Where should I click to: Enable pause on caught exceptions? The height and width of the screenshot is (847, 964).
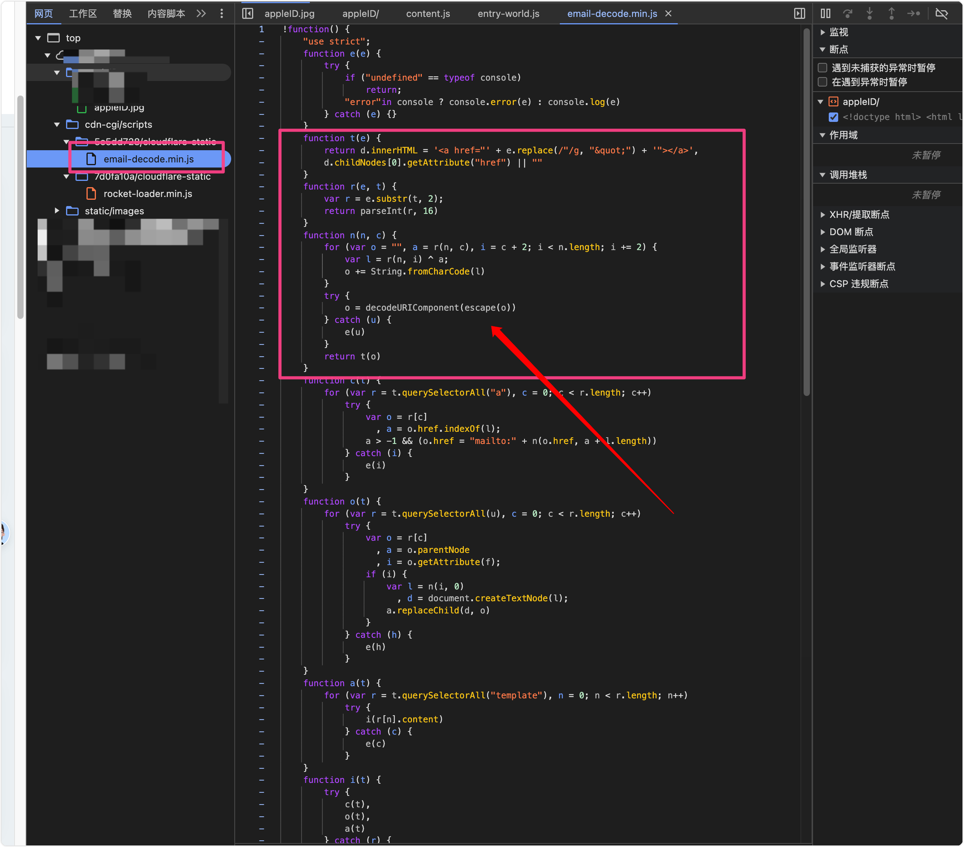coord(822,82)
